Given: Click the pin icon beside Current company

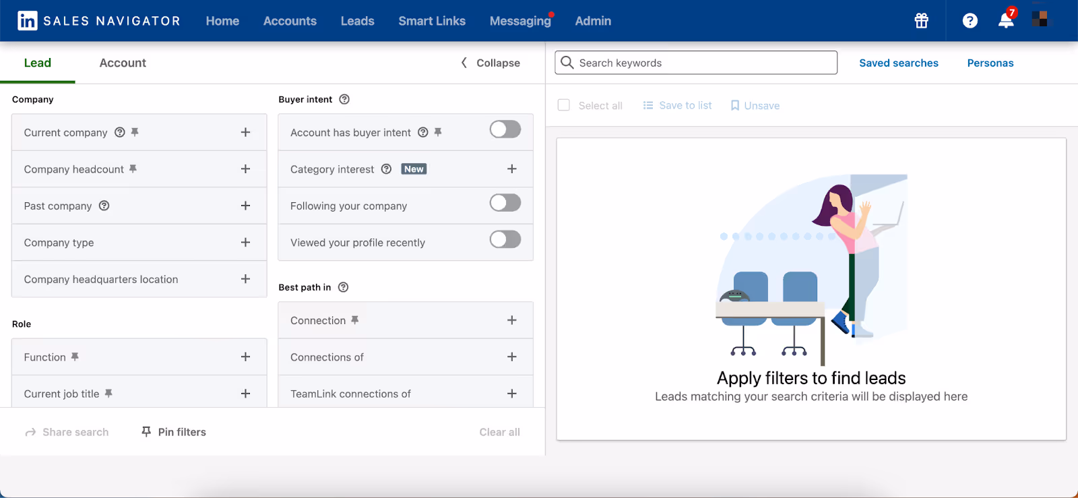Looking at the screenshot, I should pyautogui.click(x=135, y=132).
